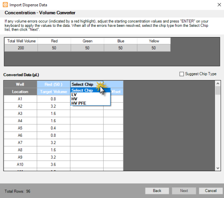Enable the Suggest Chip Type checkbox
This screenshot has width=224, height=198.
182,74
